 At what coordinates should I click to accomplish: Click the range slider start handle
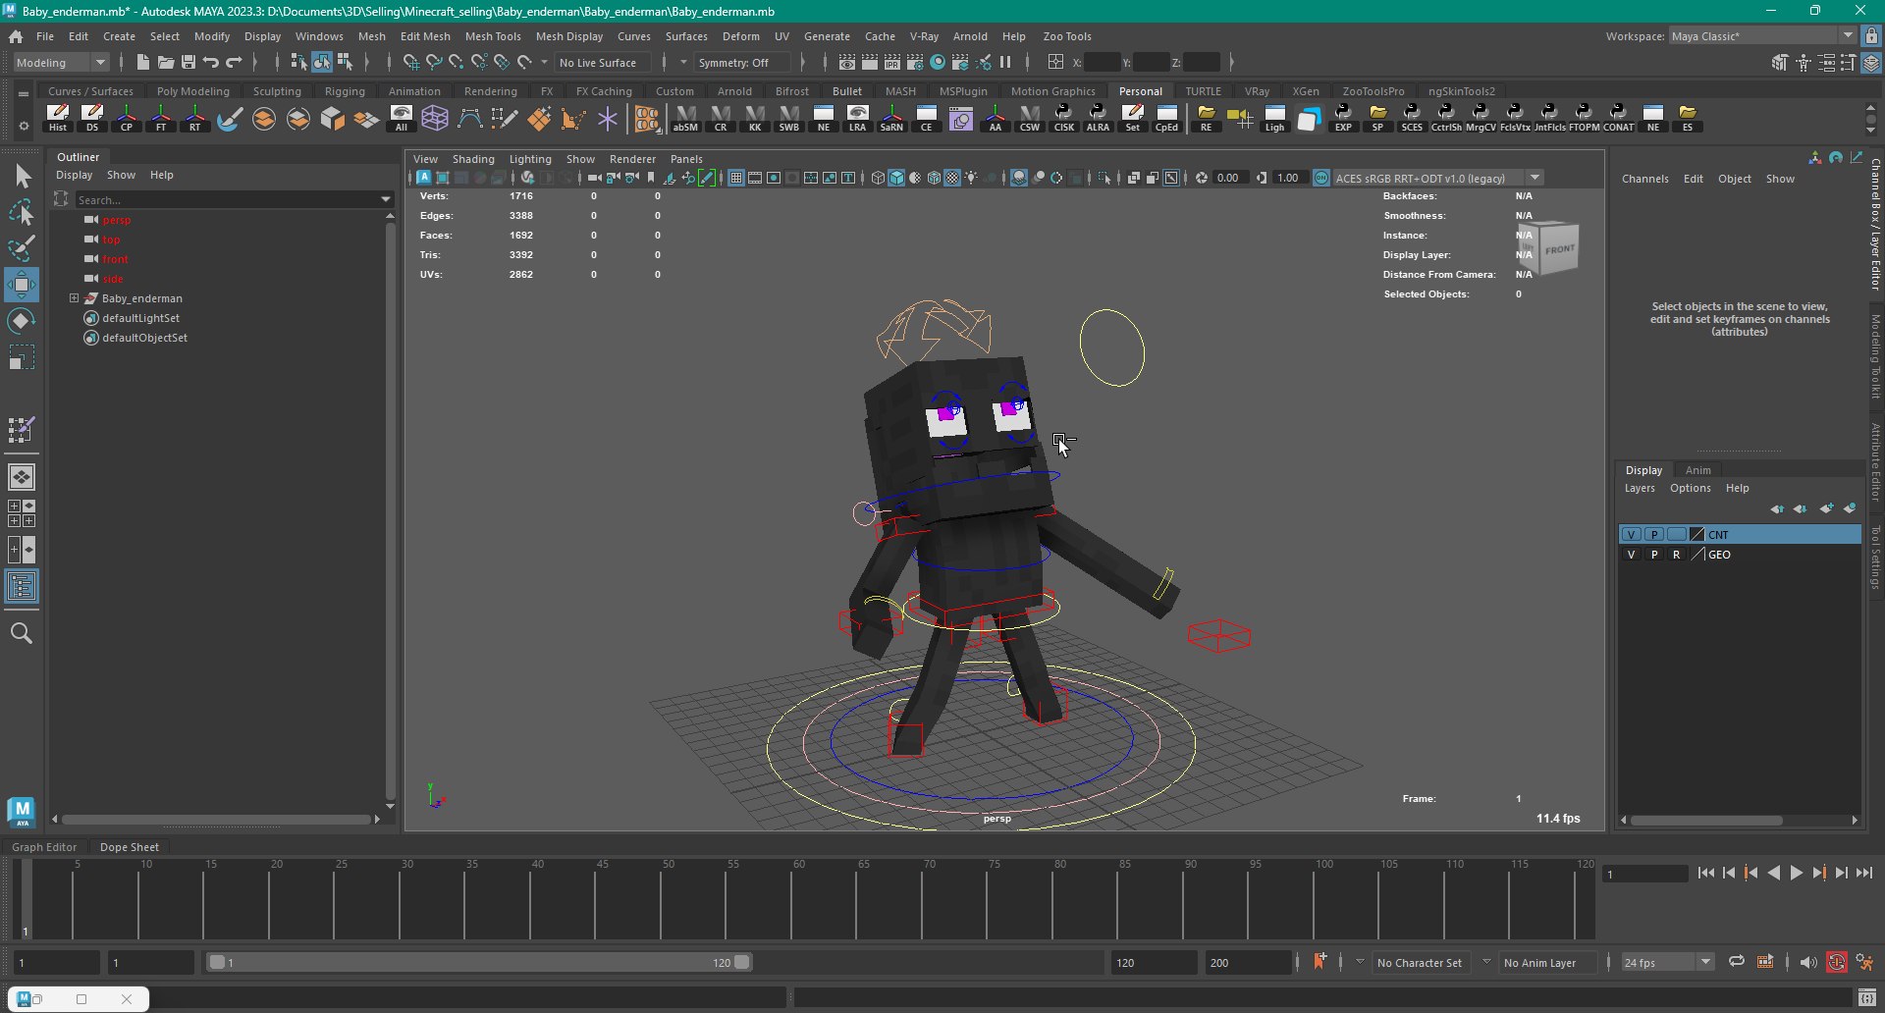(217, 962)
